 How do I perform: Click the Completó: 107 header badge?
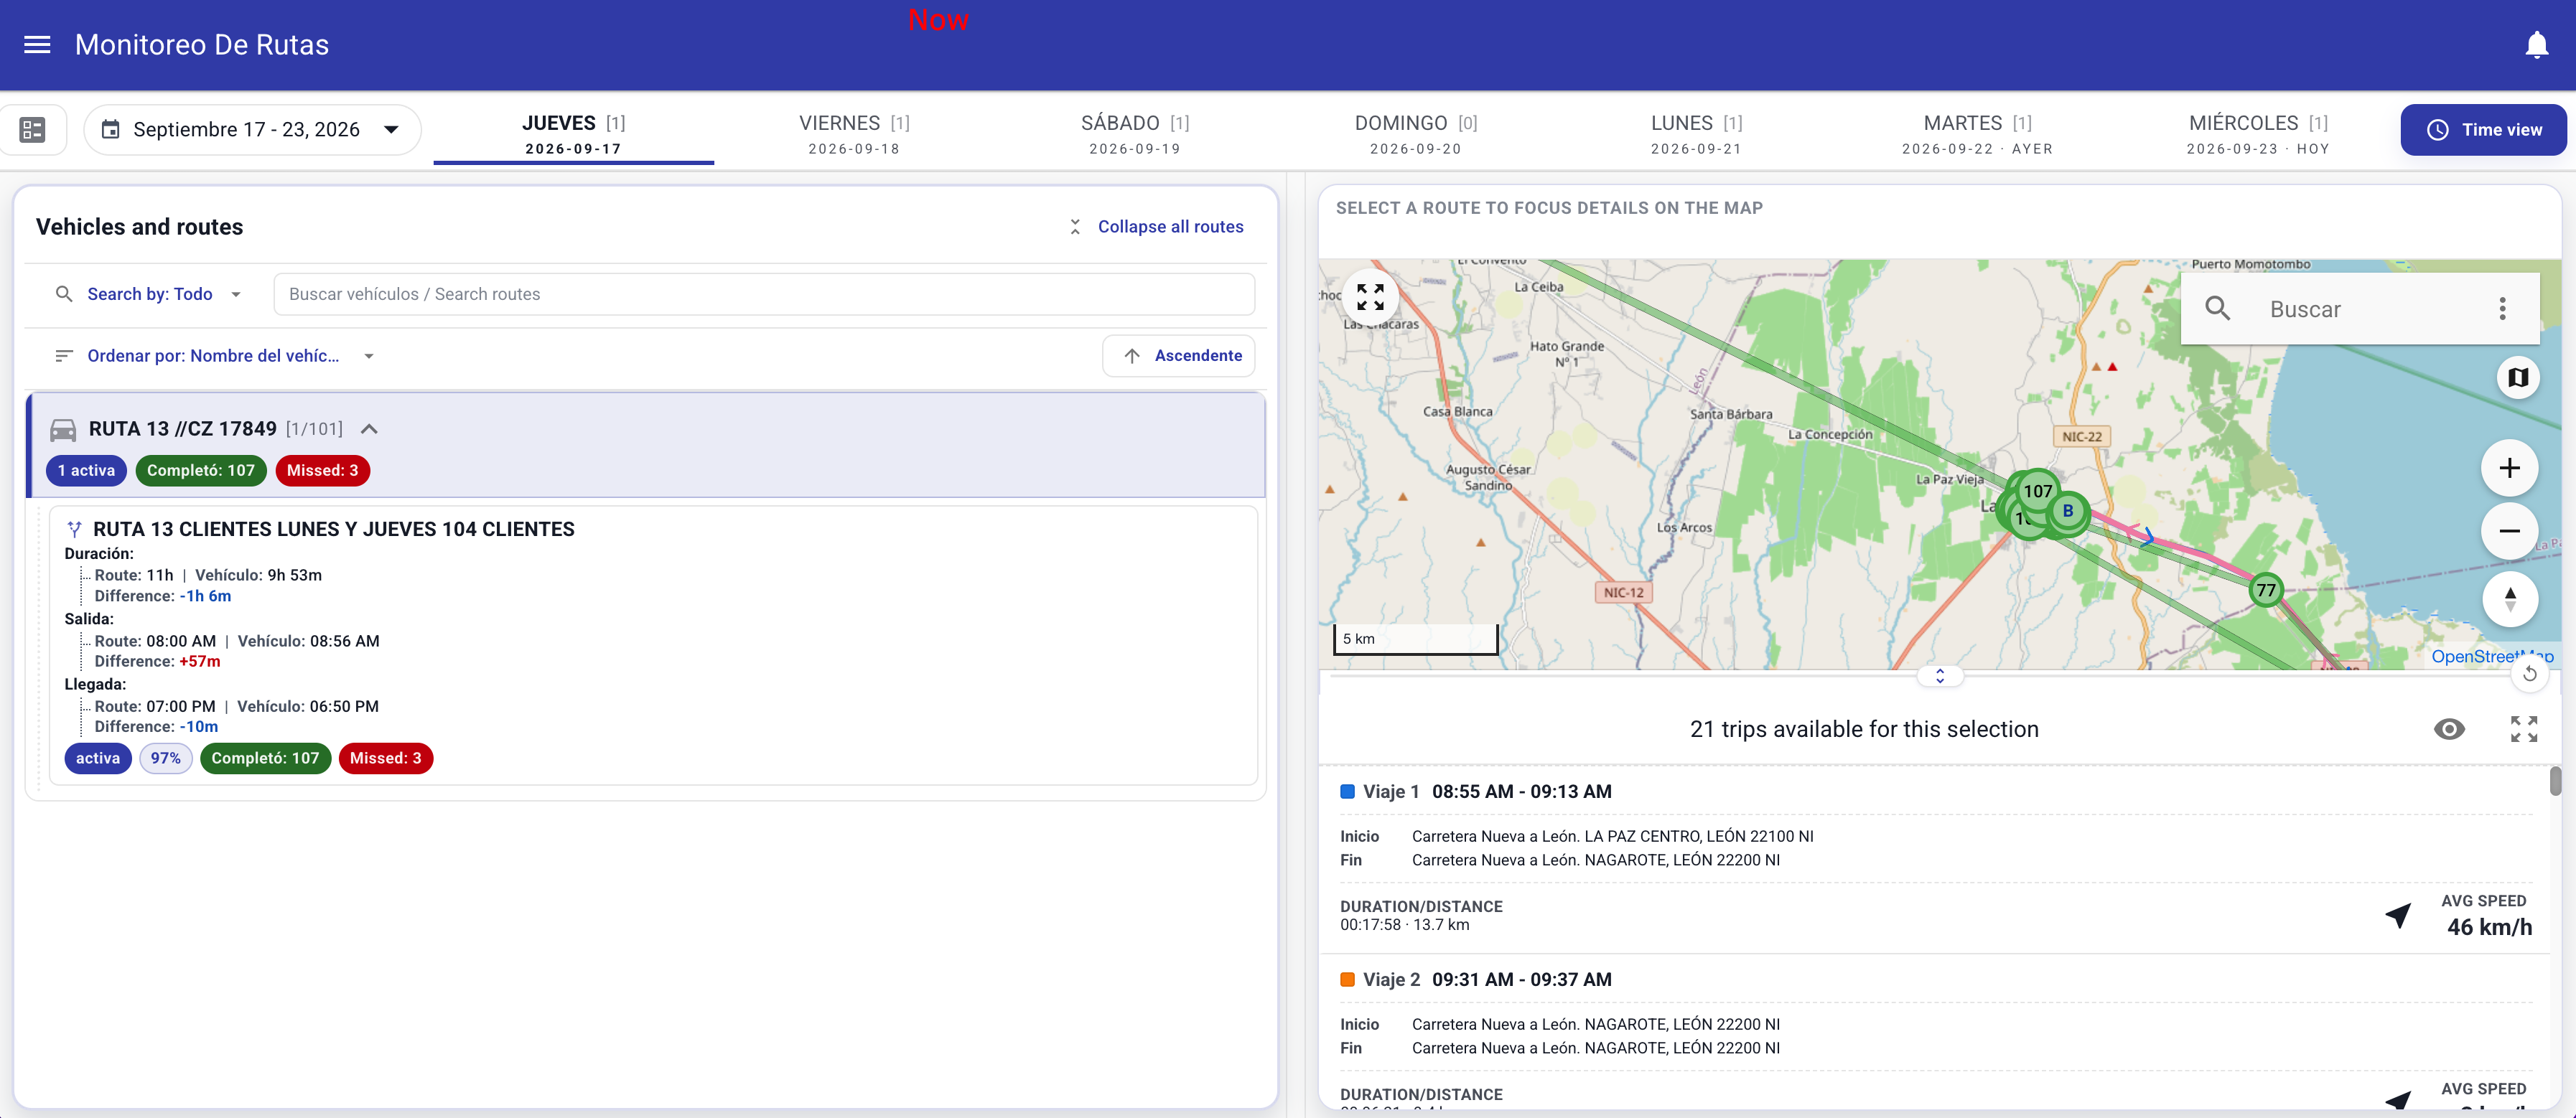coord(201,471)
